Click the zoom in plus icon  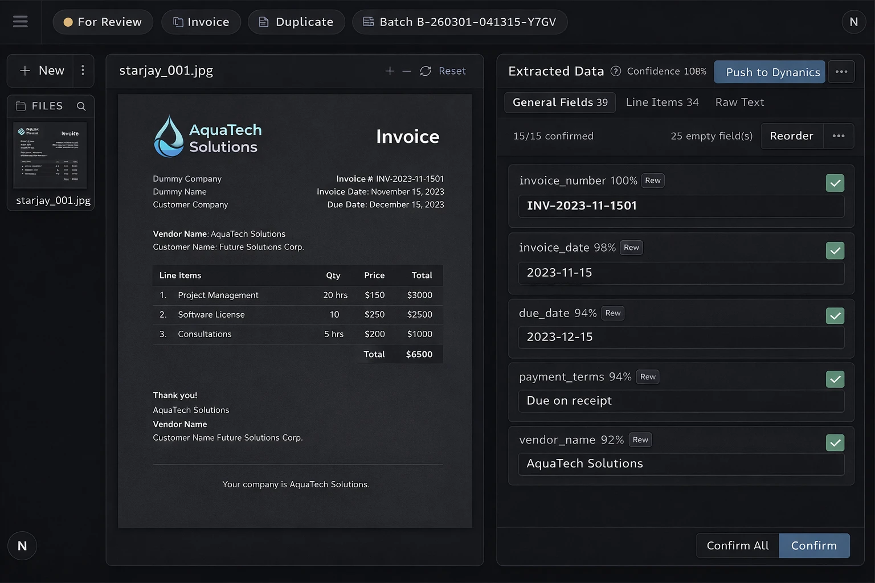point(390,71)
